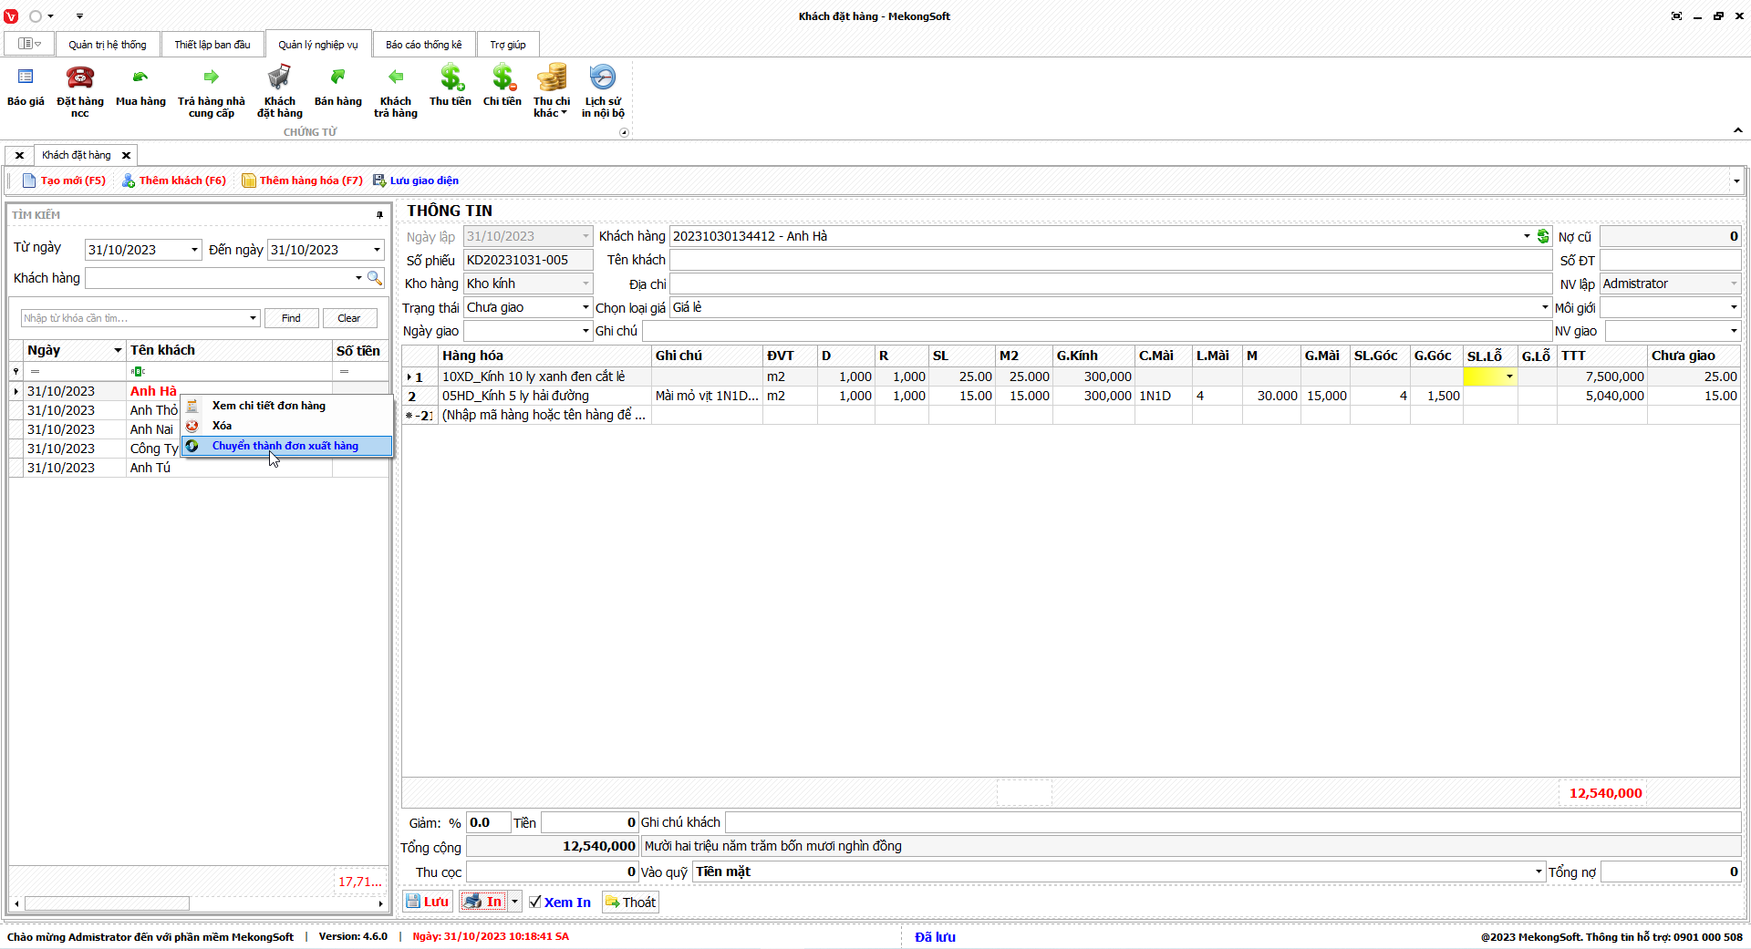Open the Báo giá document icon
This screenshot has height=949, width=1751.
(26, 78)
